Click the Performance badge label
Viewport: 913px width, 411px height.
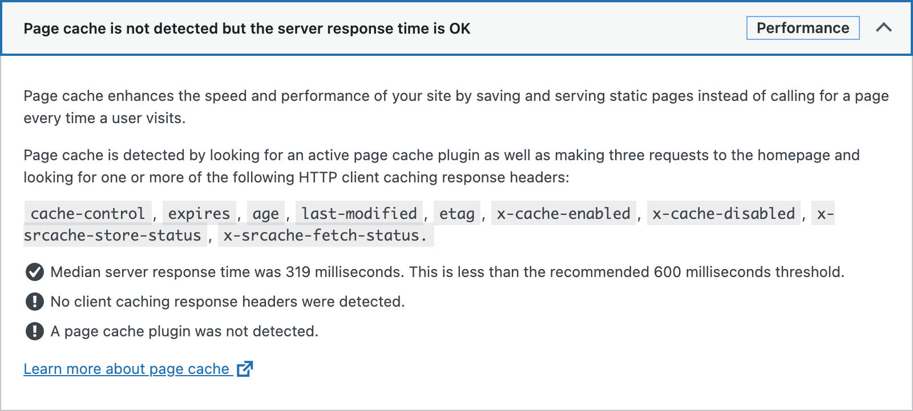point(802,28)
